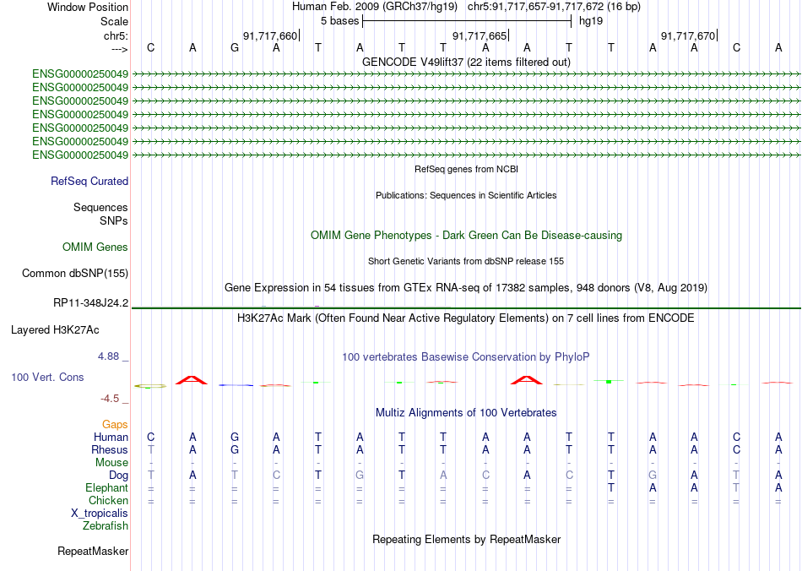The width and height of the screenshot is (802, 571).
Task: Open RefSeq genes from NCBI title
Action: 466,169
